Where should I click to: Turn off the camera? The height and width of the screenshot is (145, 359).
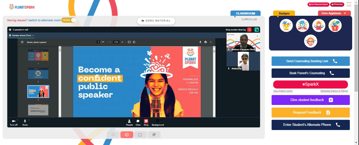click(x=14, y=122)
